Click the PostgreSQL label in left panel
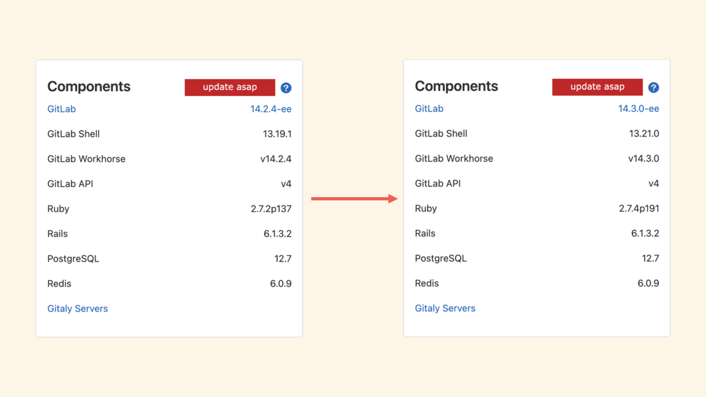Viewport: 706px width, 397px height. coord(74,259)
